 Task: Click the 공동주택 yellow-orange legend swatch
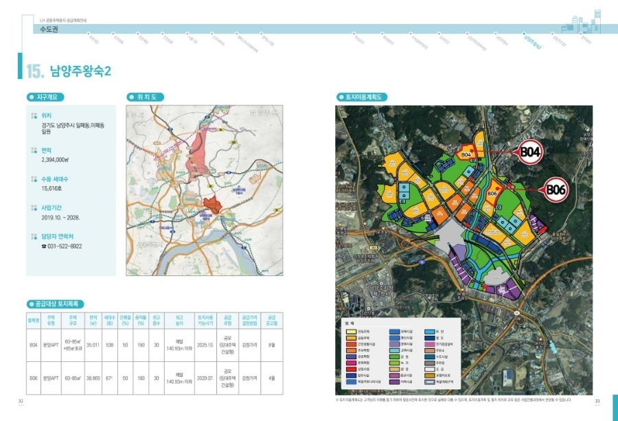(351, 338)
